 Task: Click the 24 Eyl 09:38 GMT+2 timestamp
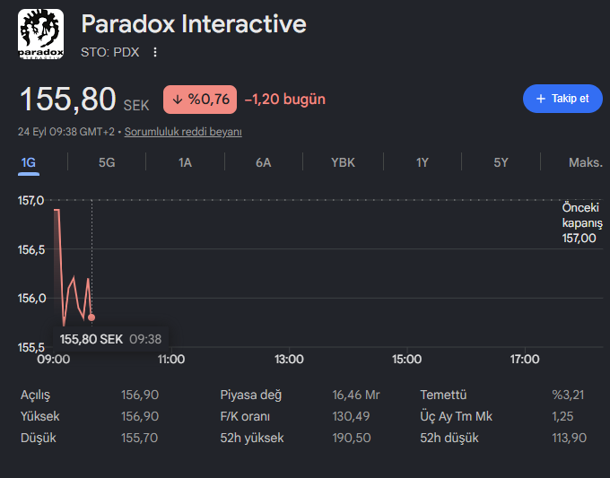tap(66, 132)
